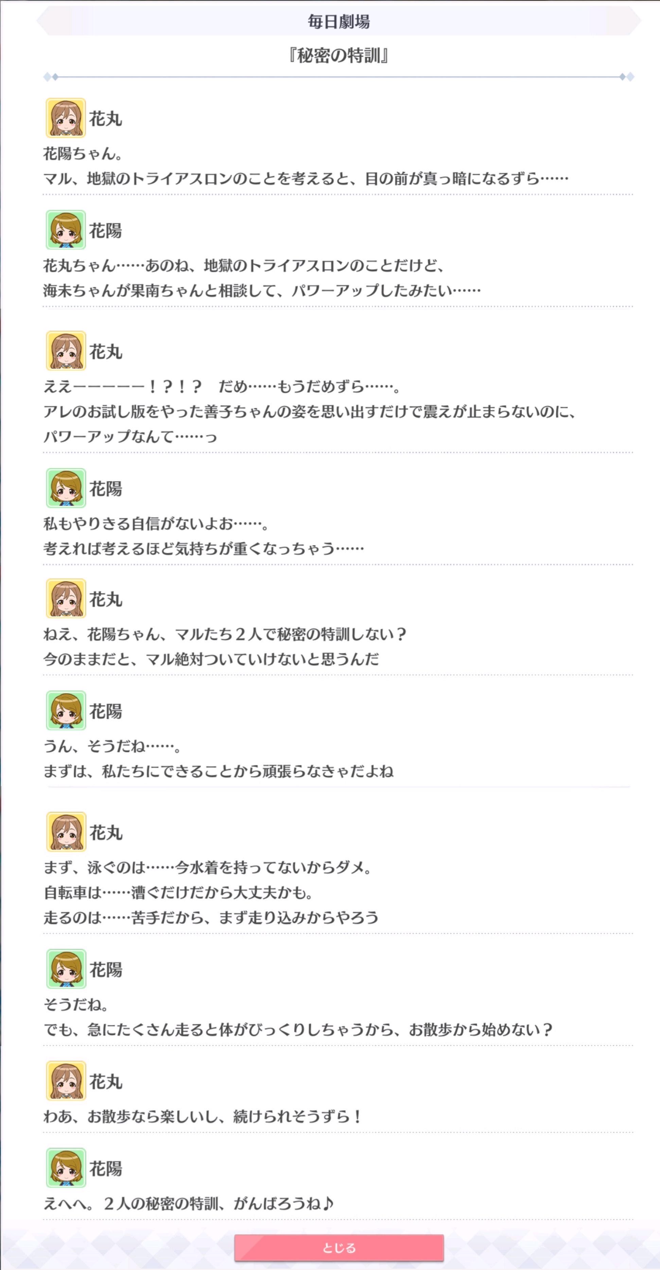Click Hanamaru's avatar above わあ、お散歩なら楽しいし
660x1270 pixels.
click(x=66, y=1081)
